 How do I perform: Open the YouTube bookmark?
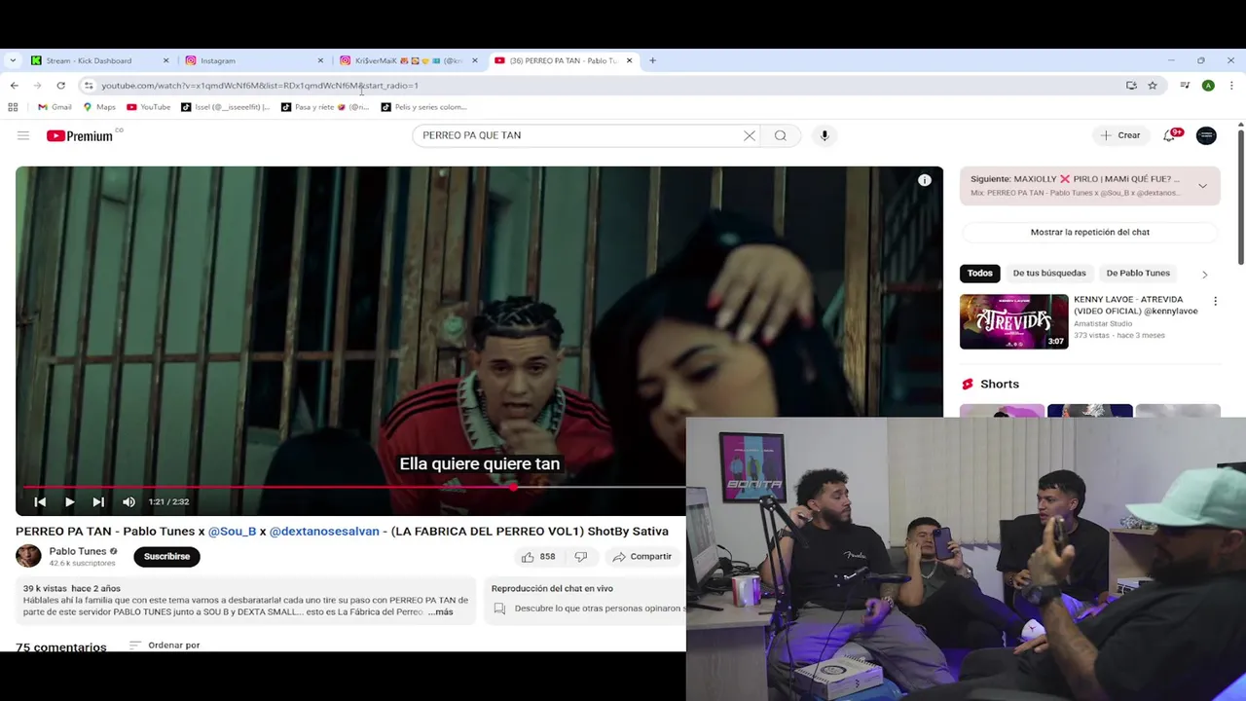(x=148, y=107)
